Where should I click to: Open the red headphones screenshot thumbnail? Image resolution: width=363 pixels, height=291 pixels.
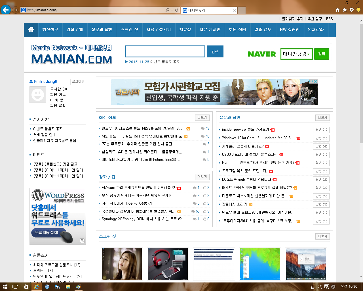pos(168,264)
